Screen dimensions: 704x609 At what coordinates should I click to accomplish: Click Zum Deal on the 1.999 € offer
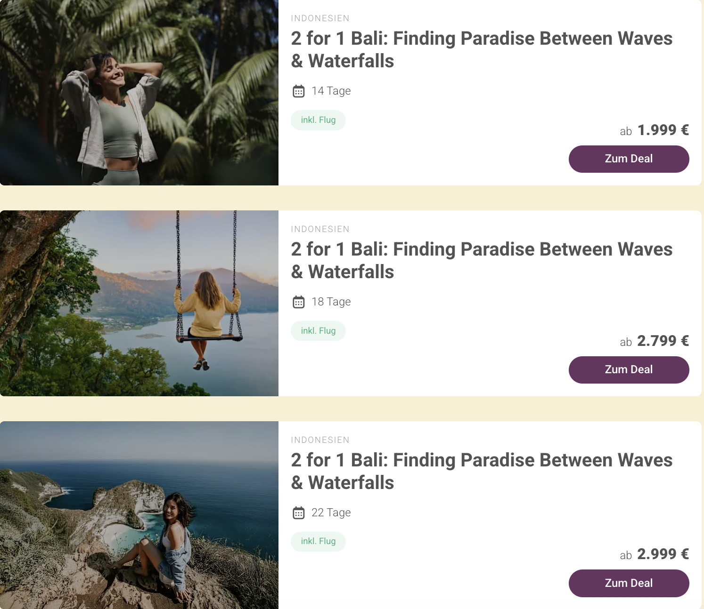click(629, 159)
